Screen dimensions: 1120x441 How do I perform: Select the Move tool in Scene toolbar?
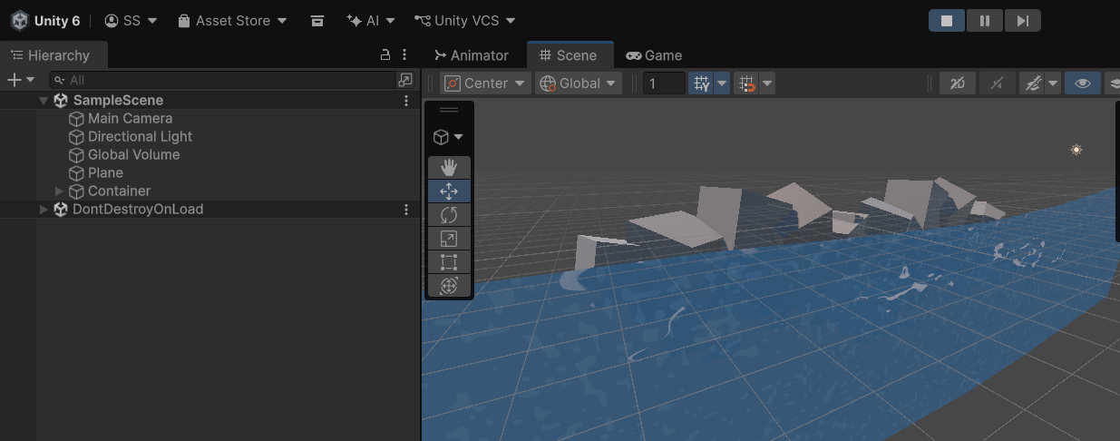(449, 191)
